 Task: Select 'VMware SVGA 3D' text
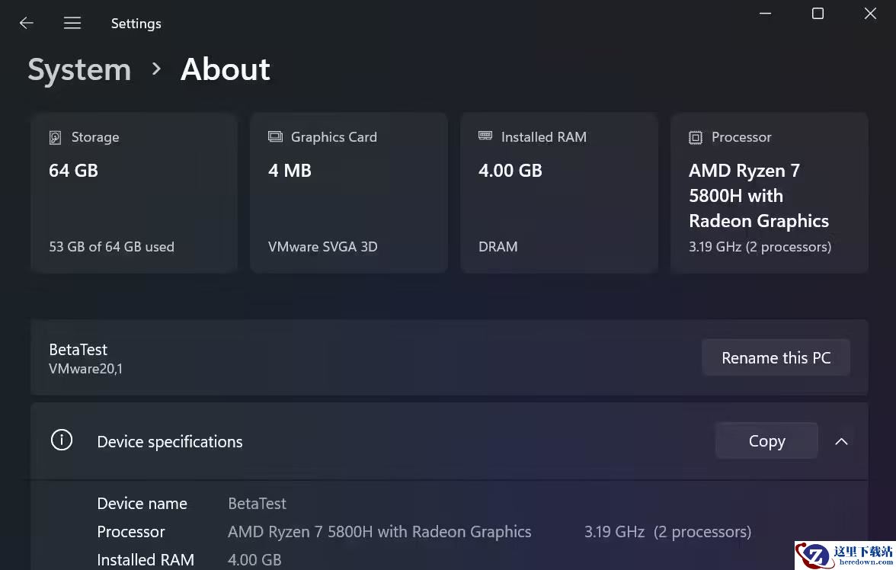point(323,247)
